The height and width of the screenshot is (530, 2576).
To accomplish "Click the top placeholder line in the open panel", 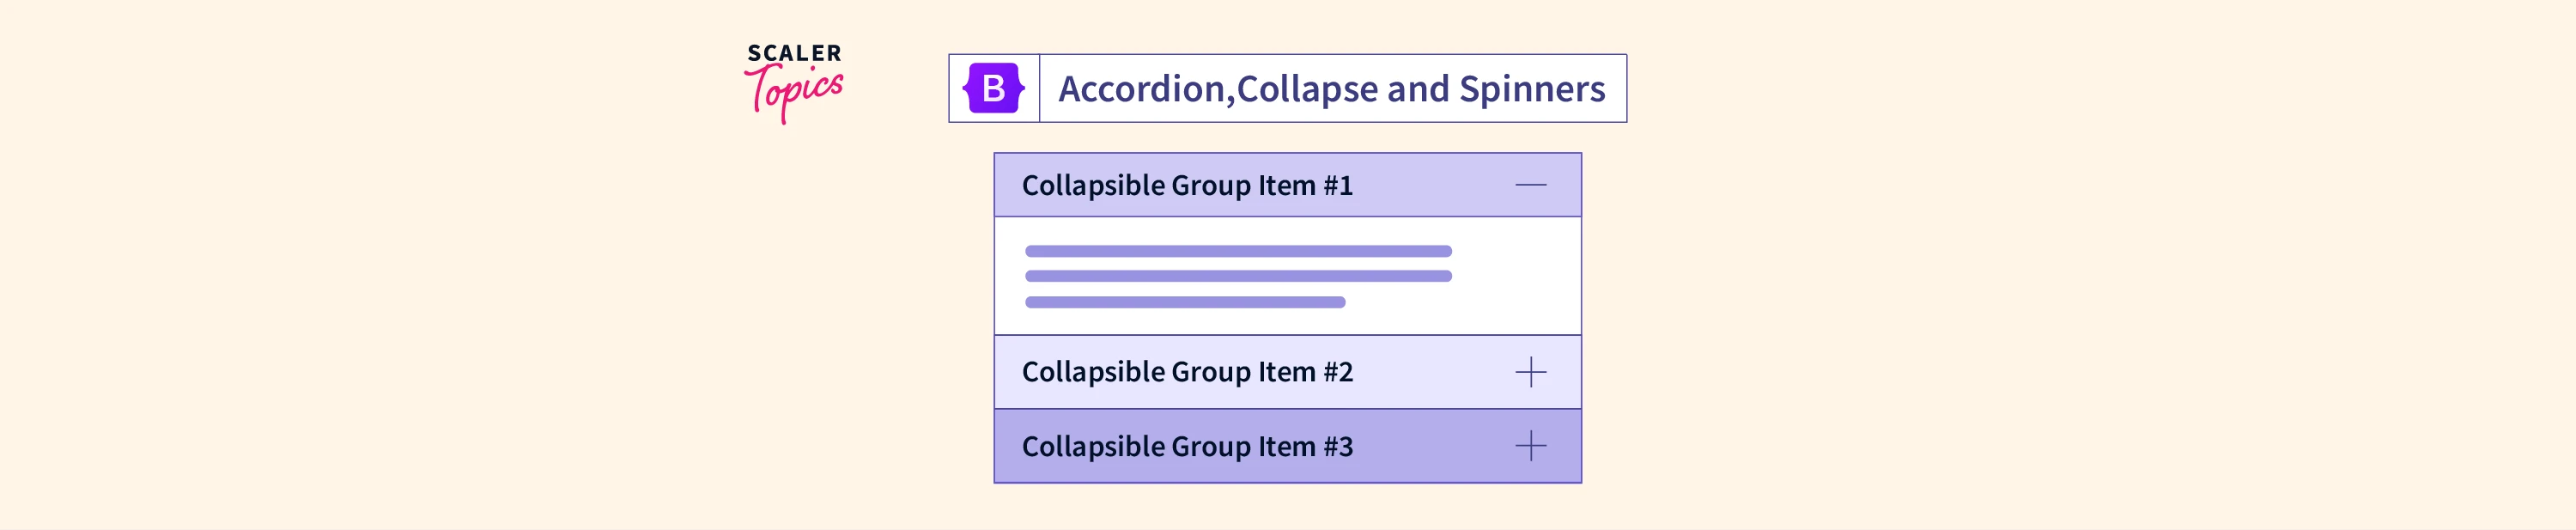I will tap(1238, 251).
